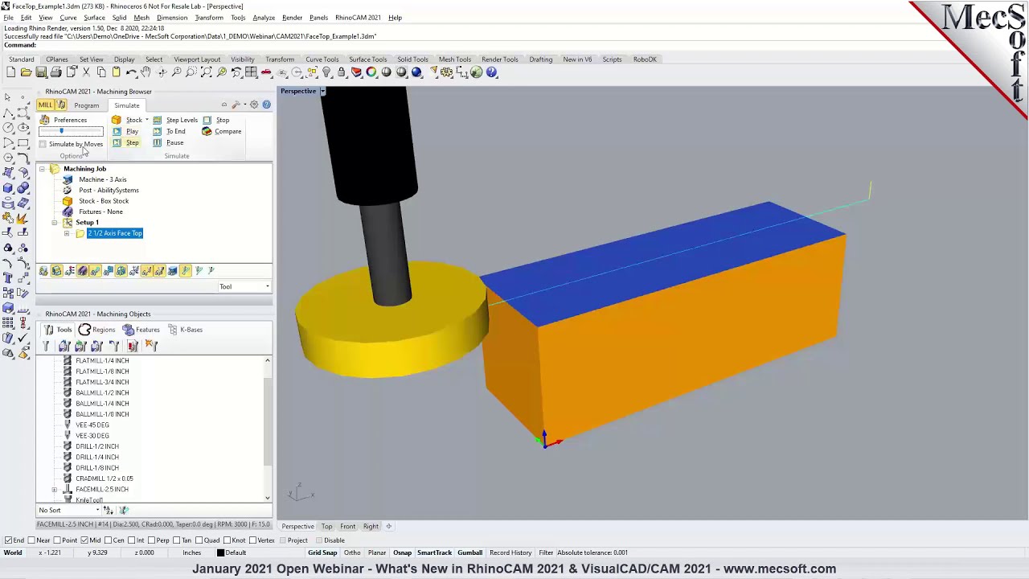
Task: Enable the Point osnap checkbox
Action: (56, 540)
